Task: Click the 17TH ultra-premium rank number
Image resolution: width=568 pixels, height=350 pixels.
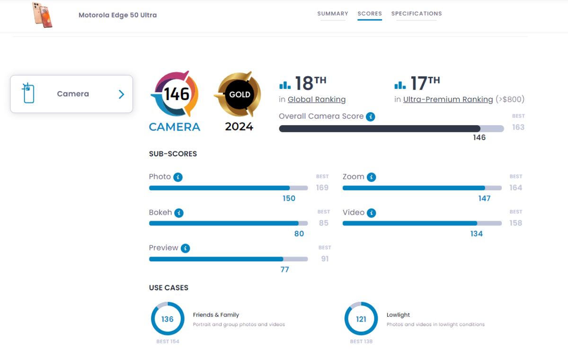Action: tap(425, 83)
